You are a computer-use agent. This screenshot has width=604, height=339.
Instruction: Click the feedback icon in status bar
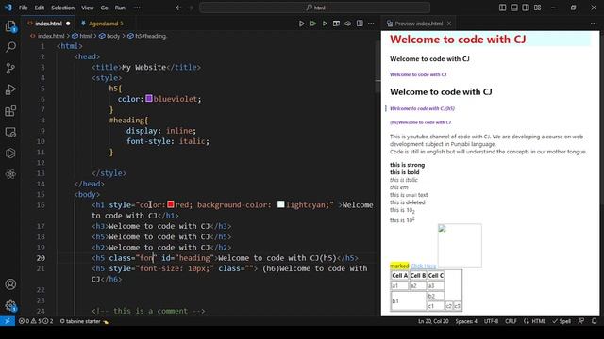click(x=581, y=321)
